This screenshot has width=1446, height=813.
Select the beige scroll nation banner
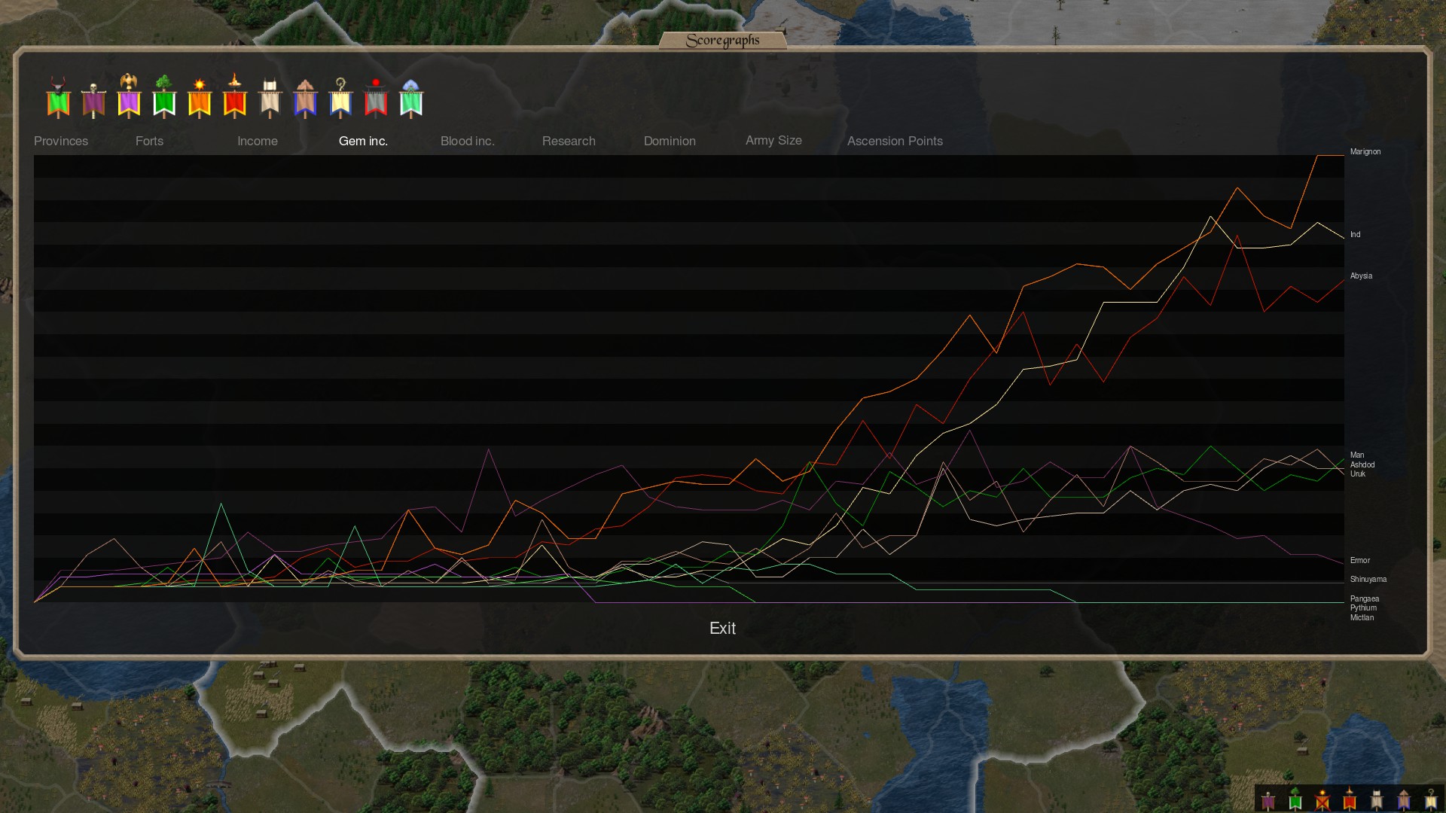[x=270, y=99]
